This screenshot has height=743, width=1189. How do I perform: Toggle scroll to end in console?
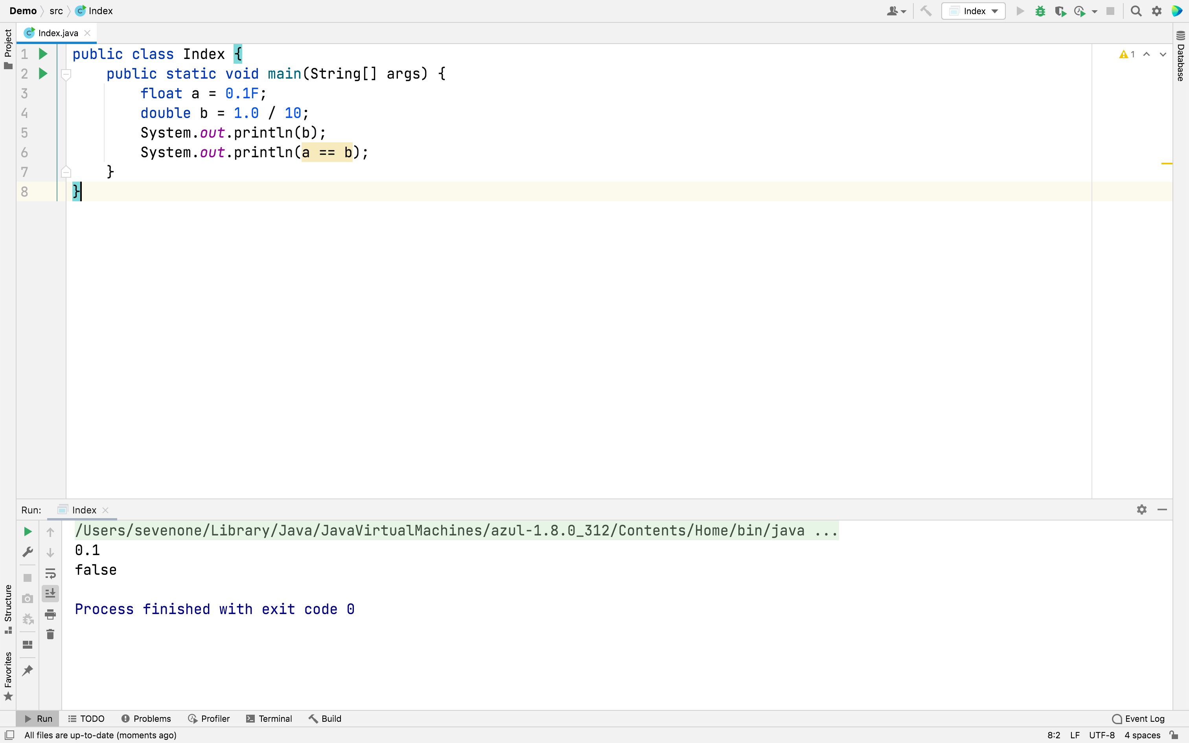pyautogui.click(x=50, y=594)
